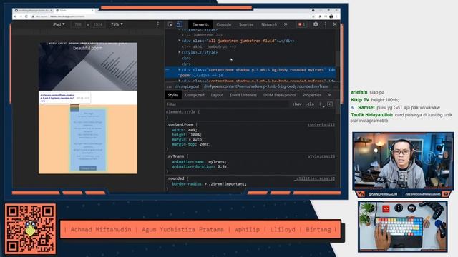Open the Styles sub-tab
Viewport: 458px width, 257px height.
point(173,95)
